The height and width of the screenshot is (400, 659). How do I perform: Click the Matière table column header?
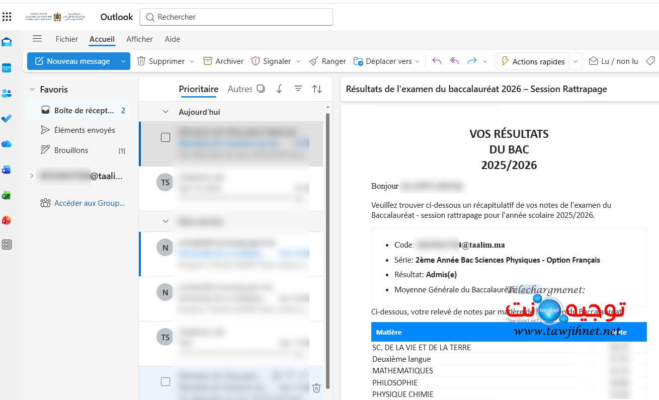click(389, 332)
